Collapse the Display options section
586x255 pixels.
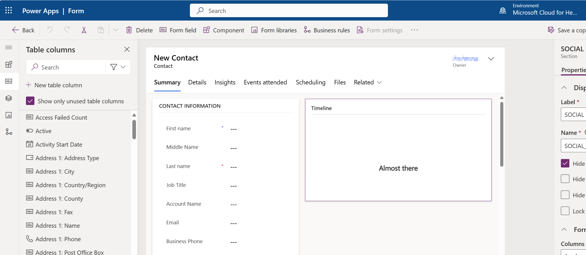[x=564, y=88]
